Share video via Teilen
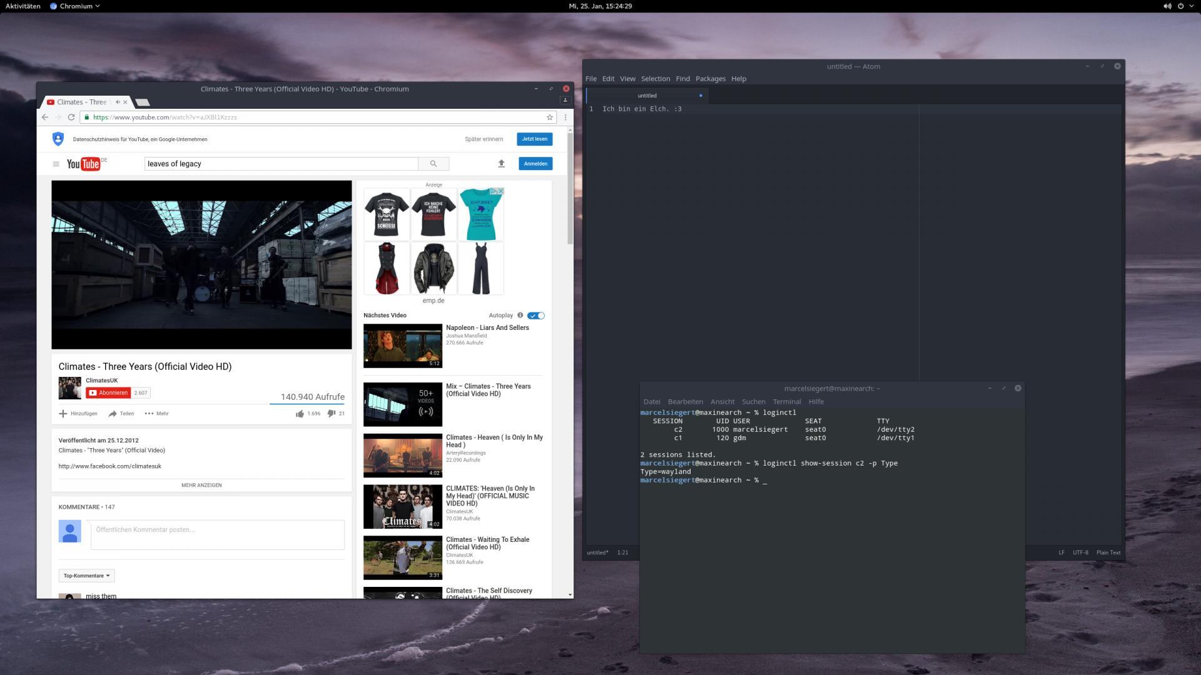This screenshot has height=675, width=1201. (121, 413)
